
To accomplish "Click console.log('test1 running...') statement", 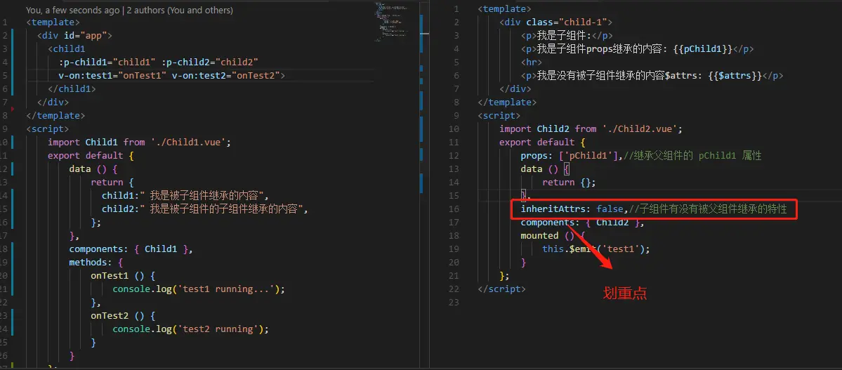I will [x=198, y=289].
